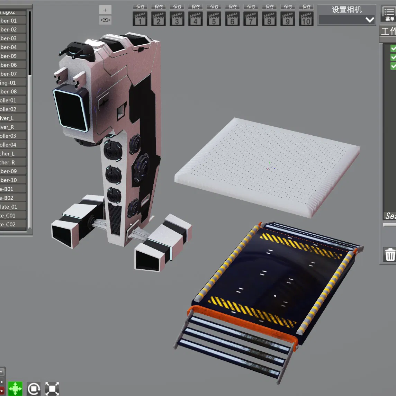
Task: Select the list row ending "ber-10"
Action: pos(12,180)
